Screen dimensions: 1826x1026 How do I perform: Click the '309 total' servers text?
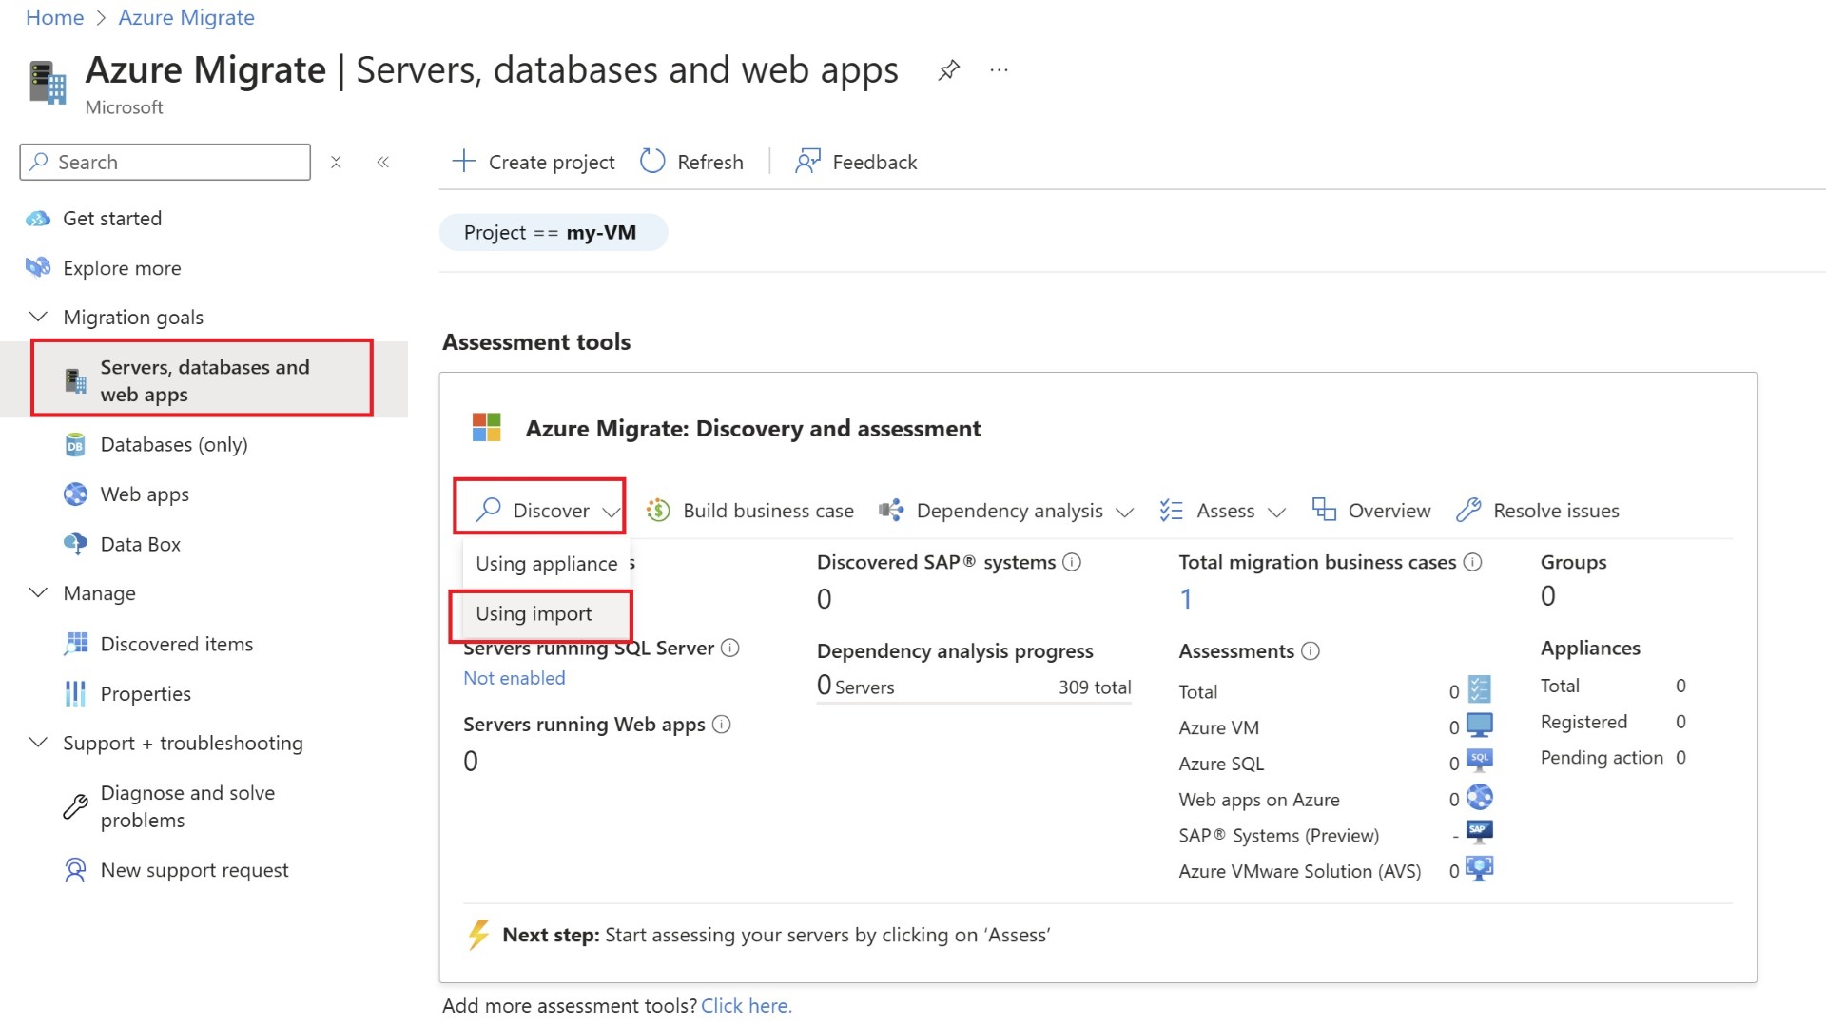pyautogui.click(x=1095, y=687)
